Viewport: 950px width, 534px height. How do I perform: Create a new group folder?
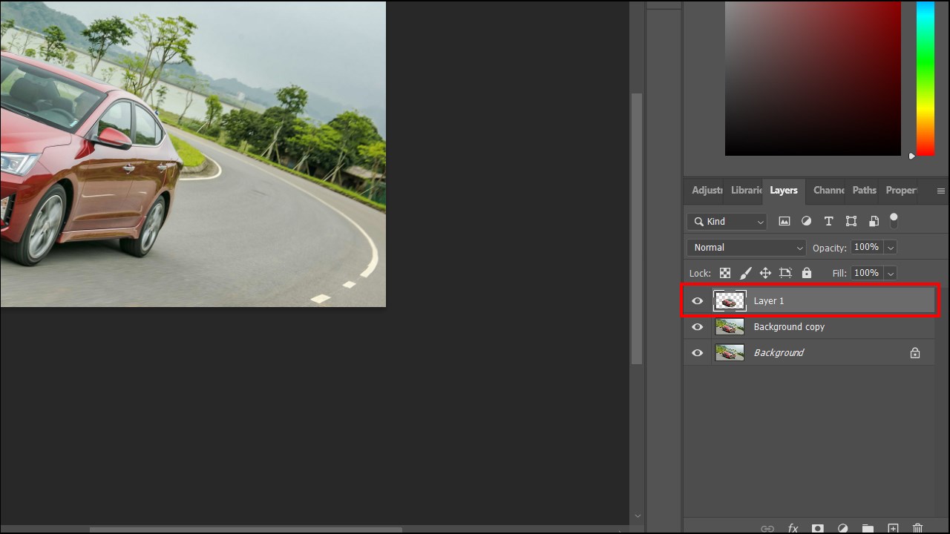(868, 528)
